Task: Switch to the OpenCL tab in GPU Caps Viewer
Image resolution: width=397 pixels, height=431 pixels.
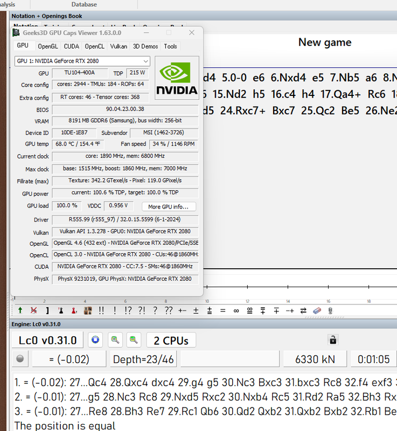Action: [94, 46]
